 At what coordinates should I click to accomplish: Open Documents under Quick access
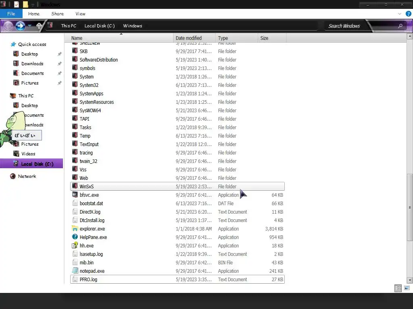(29, 73)
